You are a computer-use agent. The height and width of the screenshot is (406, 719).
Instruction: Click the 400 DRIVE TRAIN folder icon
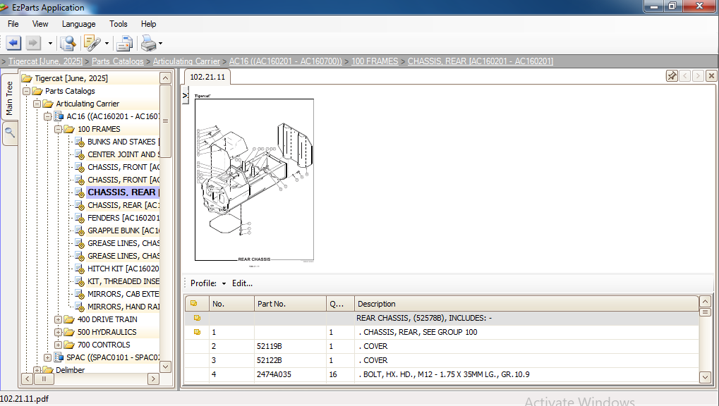(x=69, y=319)
